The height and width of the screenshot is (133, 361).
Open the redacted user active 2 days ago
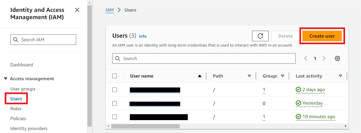tap(155, 90)
